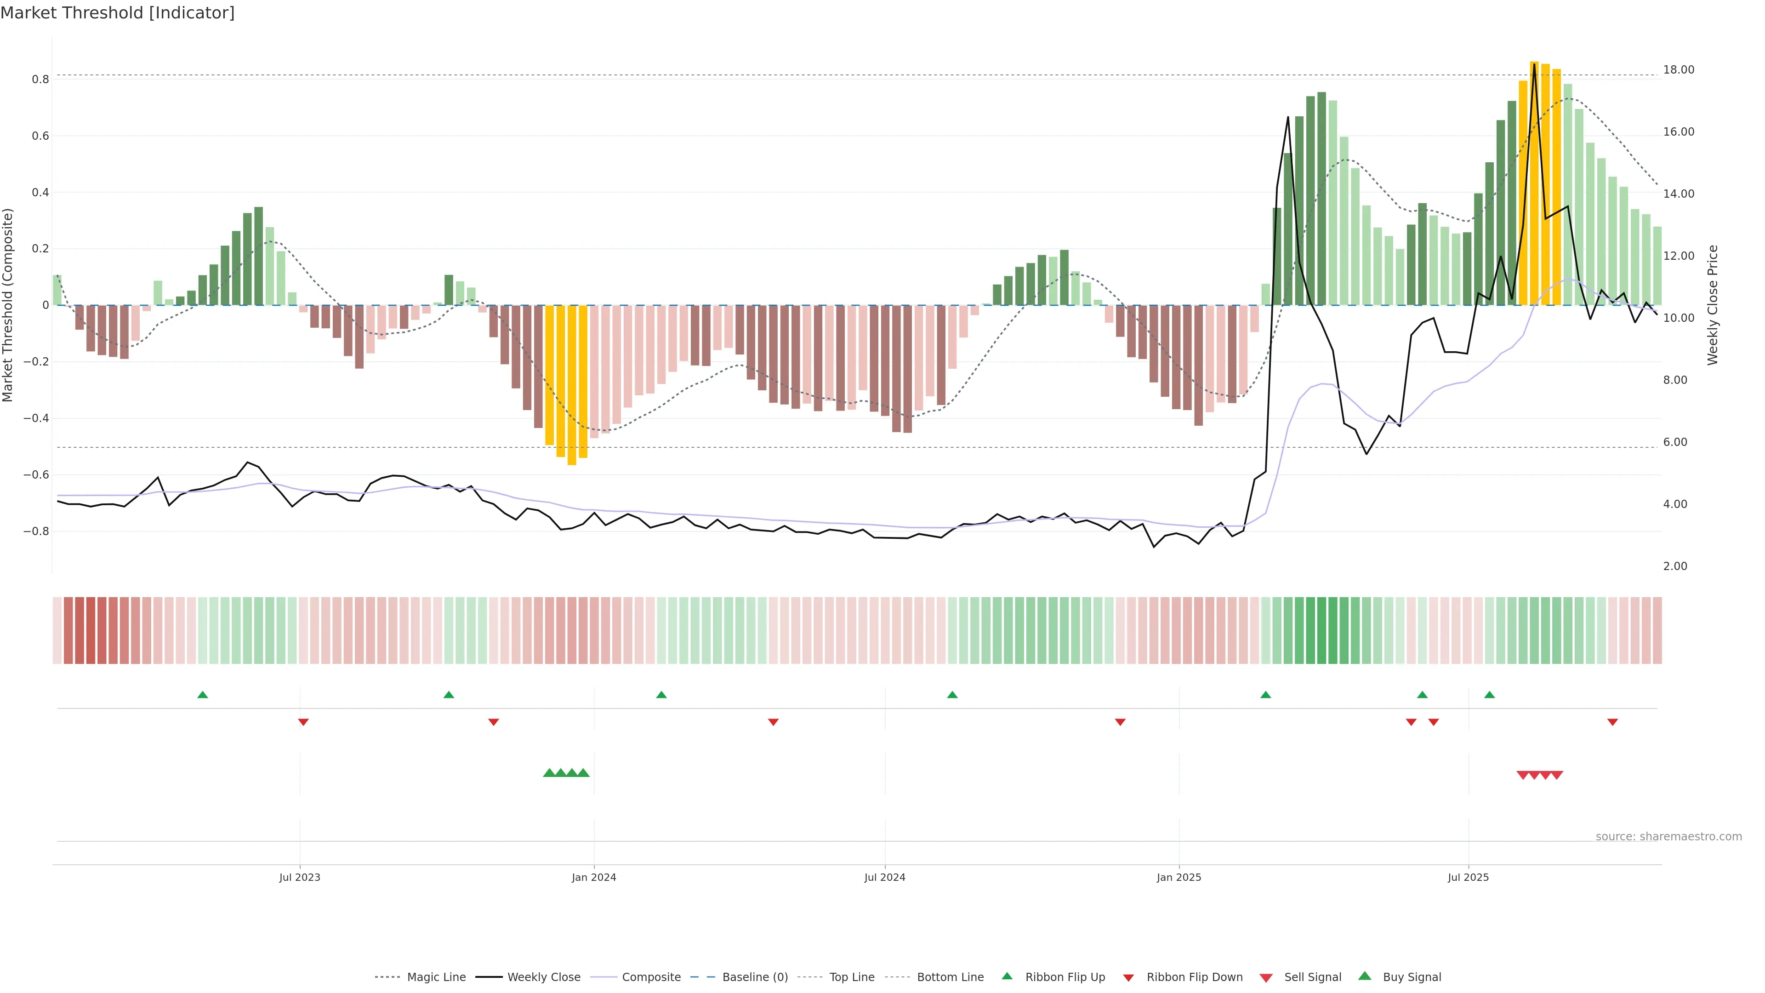
Task: Click the Ribbon Flip Down legend triangle
Action: (x=1128, y=978)
